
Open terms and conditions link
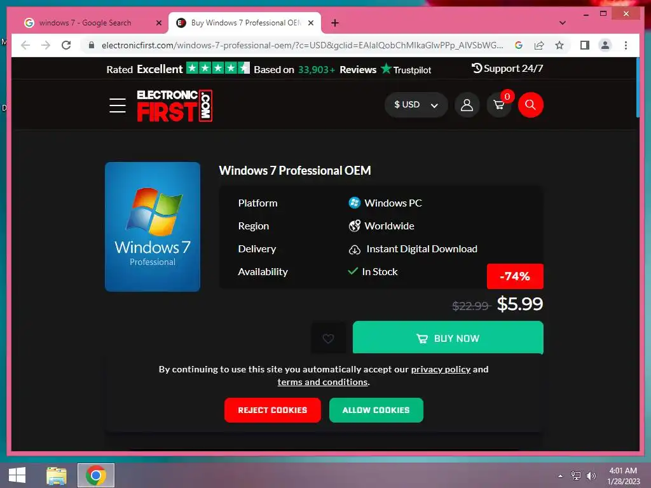(x=322, y=382)
